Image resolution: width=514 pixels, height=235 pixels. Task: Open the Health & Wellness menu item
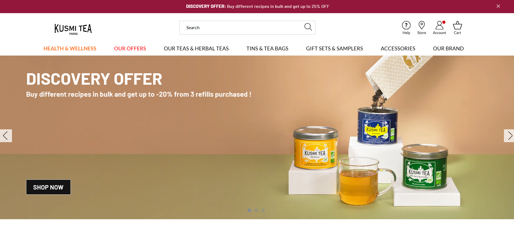pos(70,48)
